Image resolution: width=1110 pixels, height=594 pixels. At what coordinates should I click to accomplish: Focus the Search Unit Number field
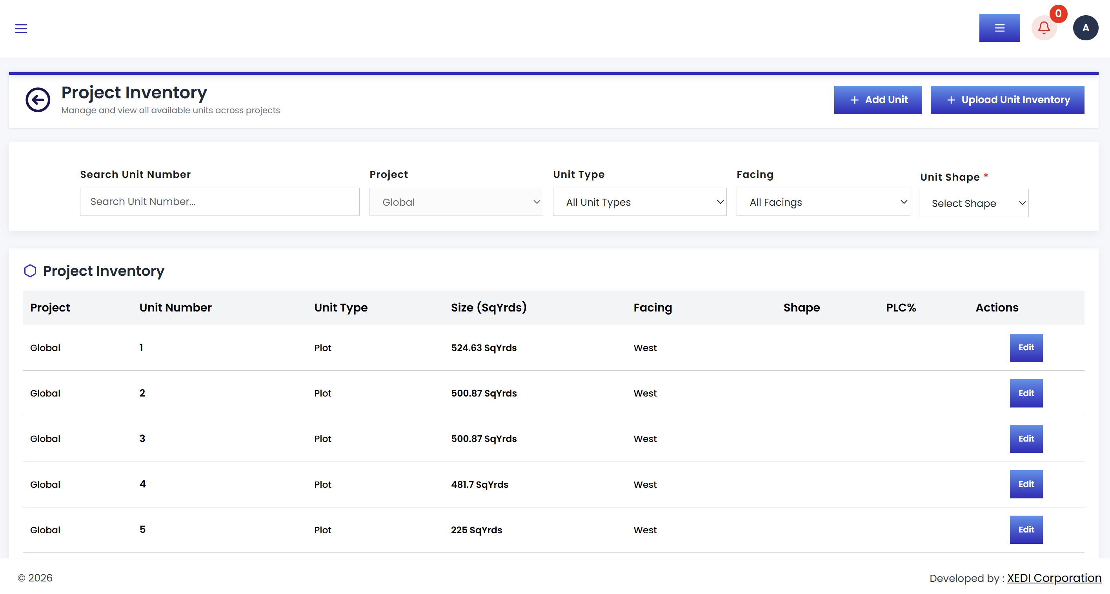[x=220, y=201]
